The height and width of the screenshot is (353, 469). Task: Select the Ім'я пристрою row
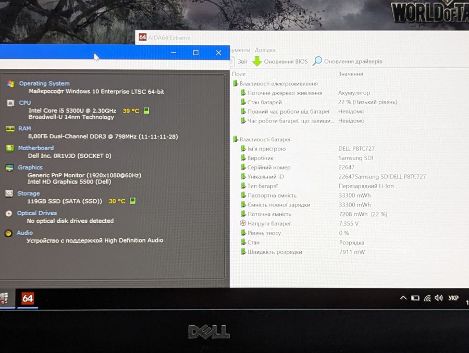coord(266,149)
